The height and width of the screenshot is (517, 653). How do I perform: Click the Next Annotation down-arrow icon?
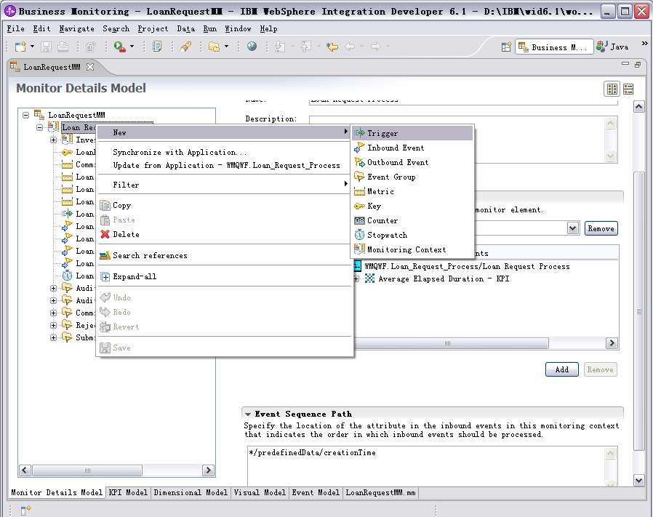click(280, 47)
